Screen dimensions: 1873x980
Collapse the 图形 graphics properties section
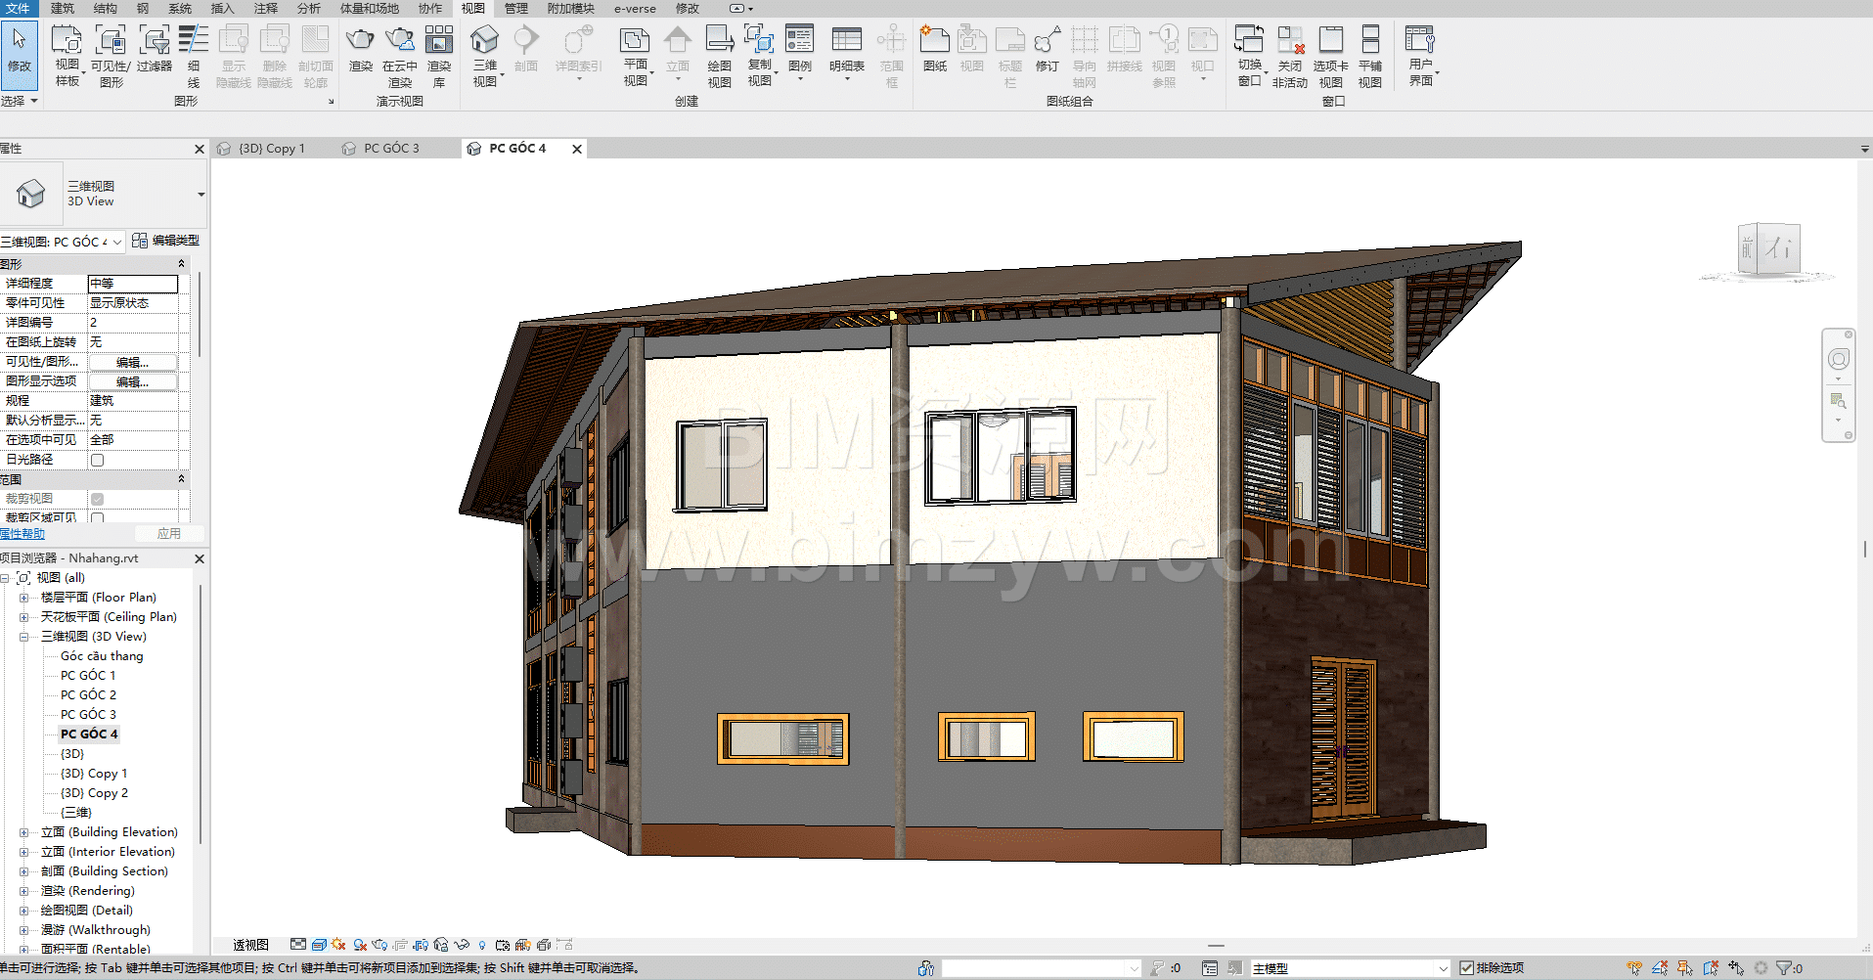181,264
